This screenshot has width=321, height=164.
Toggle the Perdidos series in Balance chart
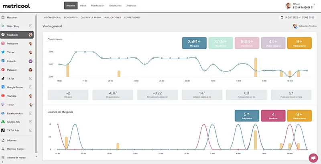273,116
